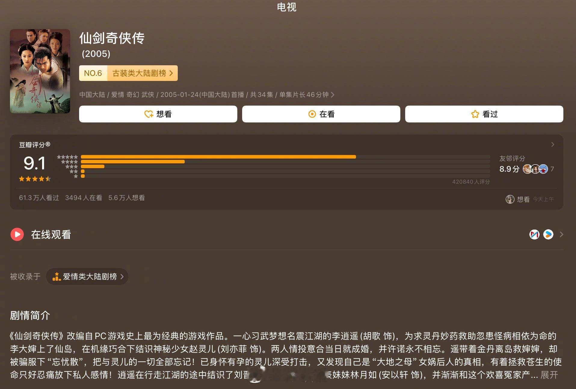Click the 420840人评分 count

tap(471, 182)
